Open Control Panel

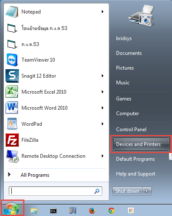click(x=131, y=130)
